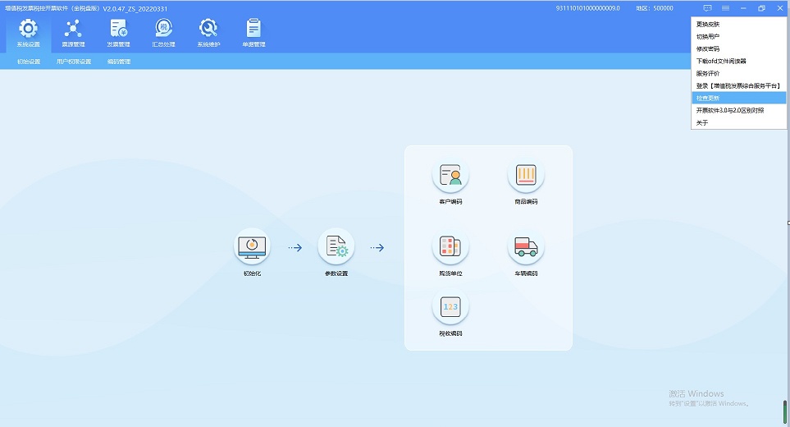Image resolution: width=790 pixels, height=427 pixels.
Task: Expand the 初始设置 submenu
Action: click(29, 62)
